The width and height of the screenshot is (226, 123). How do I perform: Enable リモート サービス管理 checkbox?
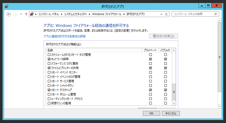(49, 81)
